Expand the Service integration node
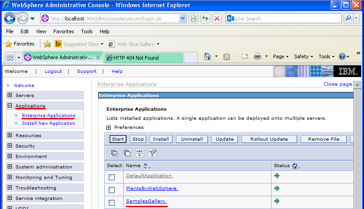Image resolution: width=364 pixels, height=209 pixels. coord(10,198)
